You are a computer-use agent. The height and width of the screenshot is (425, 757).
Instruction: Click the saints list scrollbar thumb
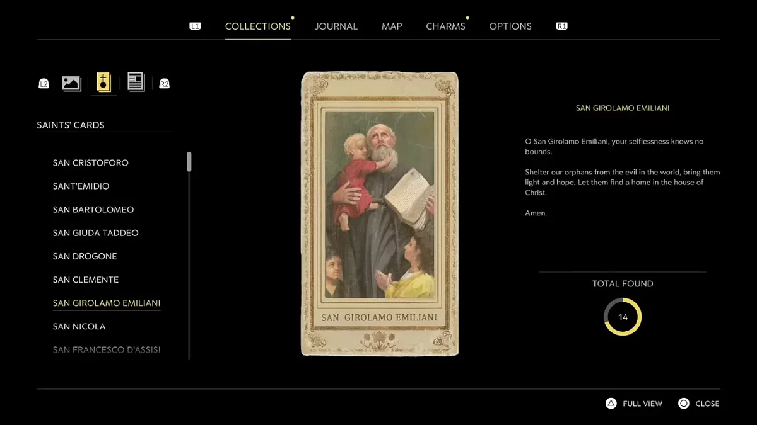pyautogui.click(x=189, y=162)
